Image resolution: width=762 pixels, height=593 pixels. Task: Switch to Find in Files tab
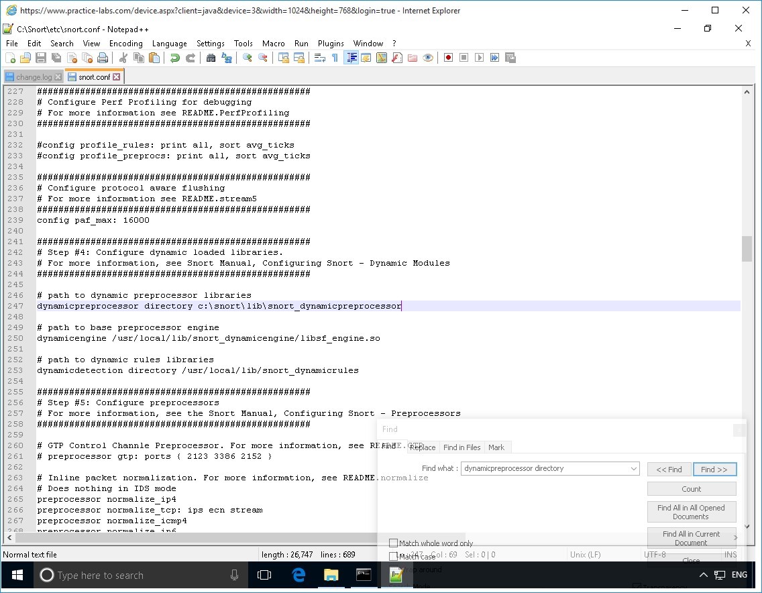click(x=461, y=447)
